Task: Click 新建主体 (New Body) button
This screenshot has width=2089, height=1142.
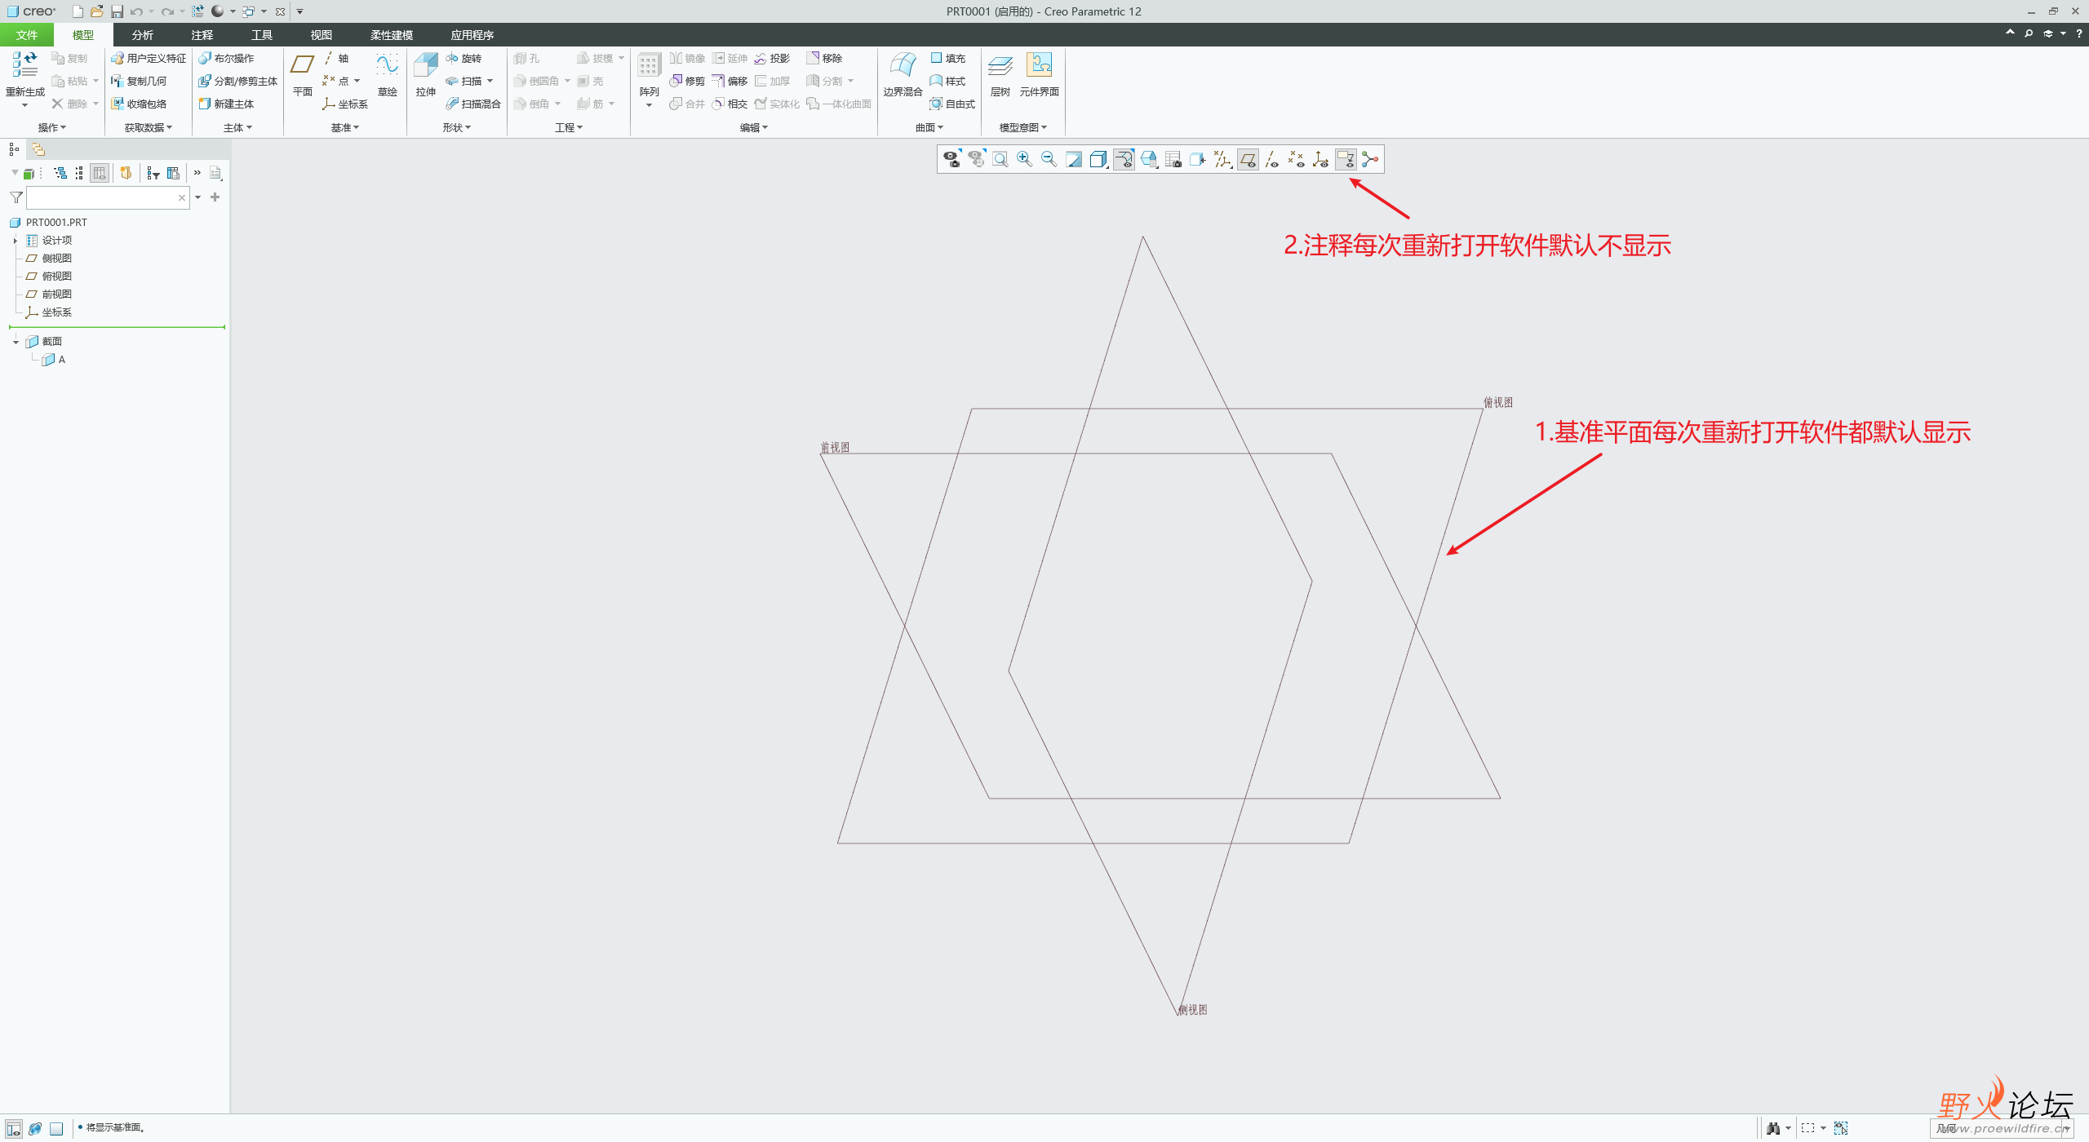Action: (x=227, y=104)
